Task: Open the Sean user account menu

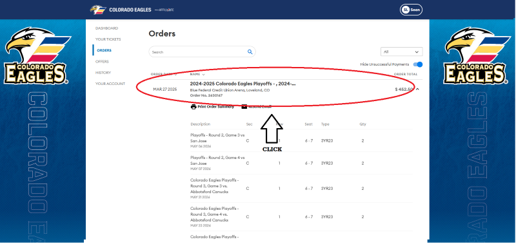Action: pos(411,10)
